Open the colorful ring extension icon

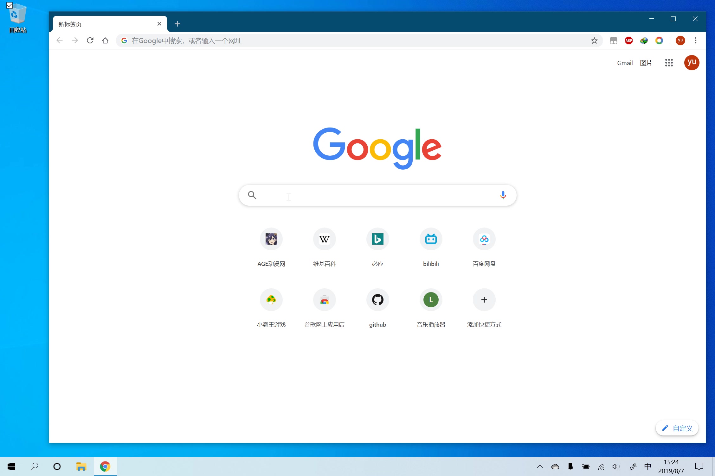point(659,41)
